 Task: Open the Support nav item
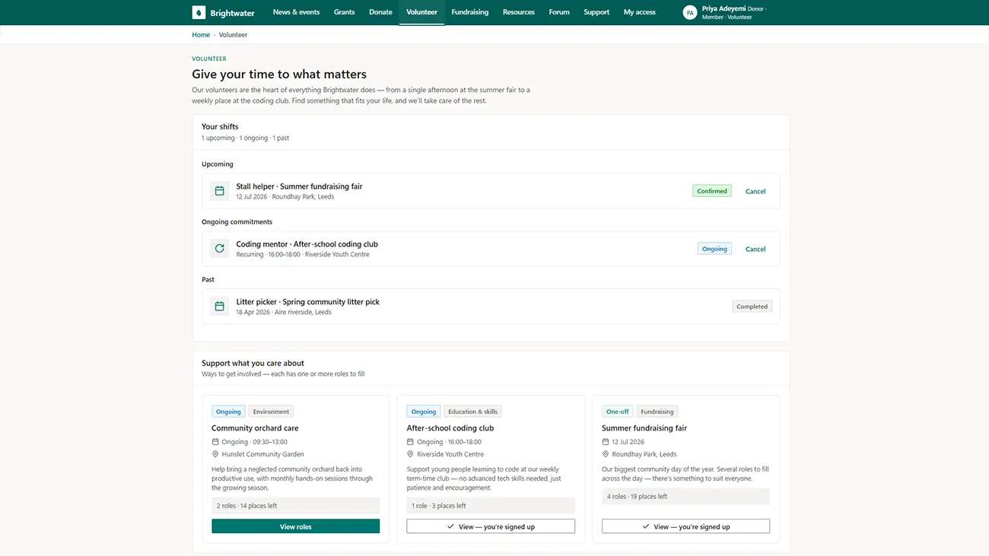pyautogui.click(x=596, y=12)
